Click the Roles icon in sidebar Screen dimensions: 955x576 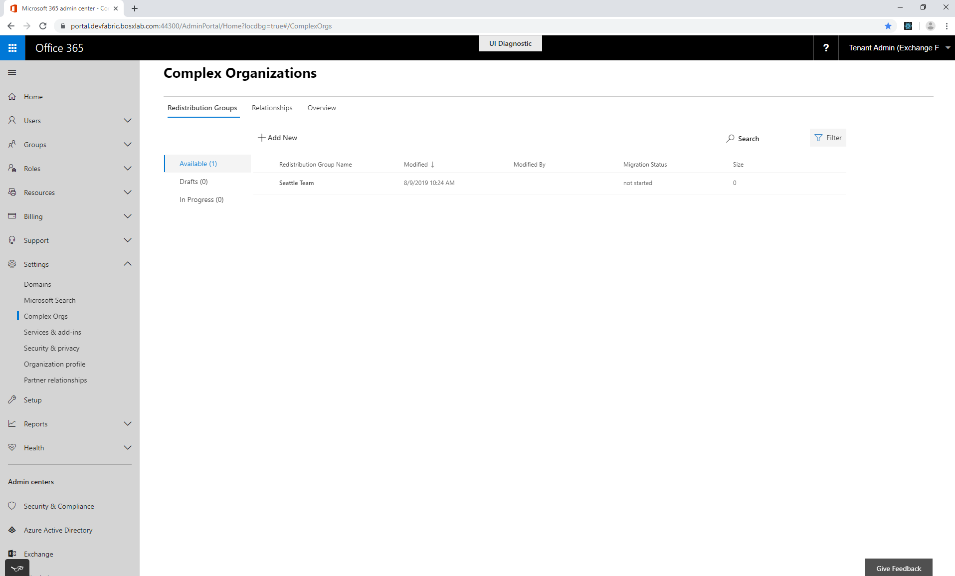12,169
